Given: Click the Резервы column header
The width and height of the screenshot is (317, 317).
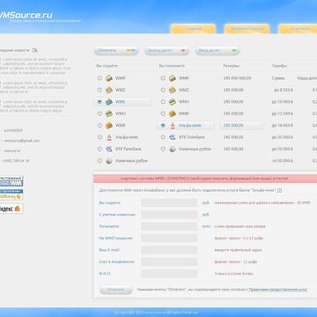Looking at the screenshot, I should point(231,66).
